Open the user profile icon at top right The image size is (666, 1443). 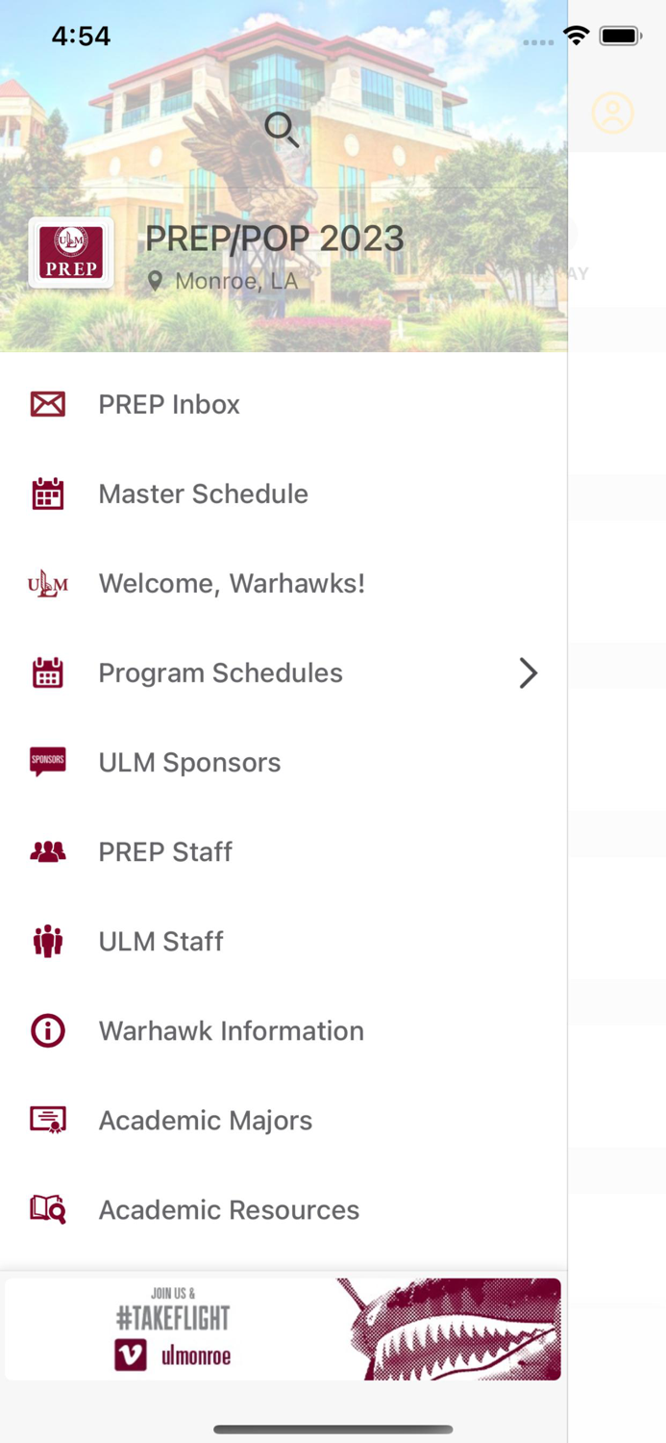coord(612,113)
